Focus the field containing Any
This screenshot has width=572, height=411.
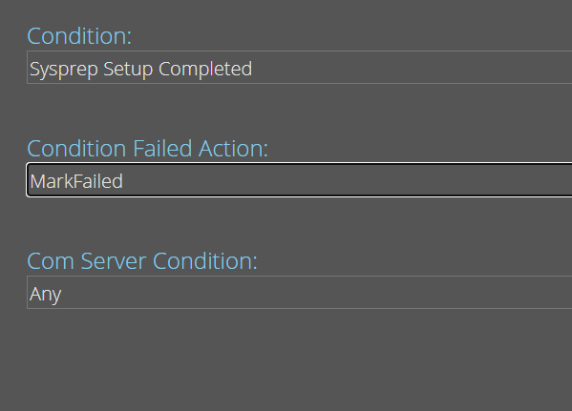(x=300, y=292)
